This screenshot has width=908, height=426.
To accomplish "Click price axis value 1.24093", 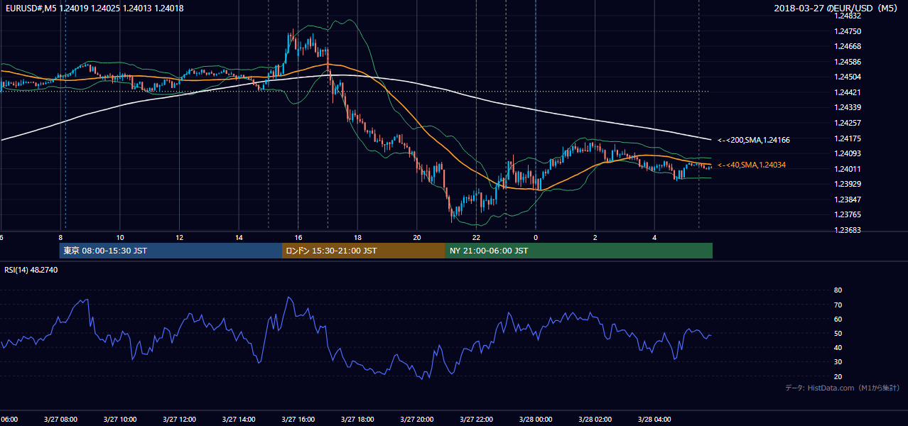I will 848,153.
